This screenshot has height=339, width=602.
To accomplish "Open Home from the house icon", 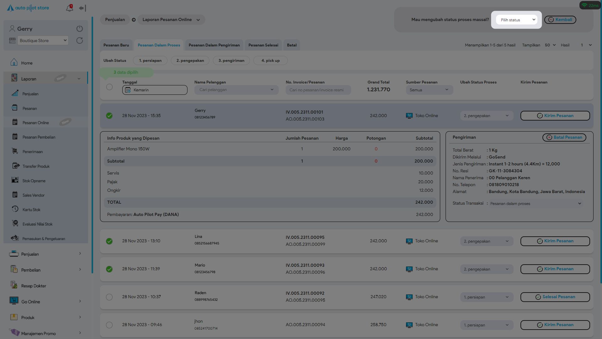I will [14, 62].
